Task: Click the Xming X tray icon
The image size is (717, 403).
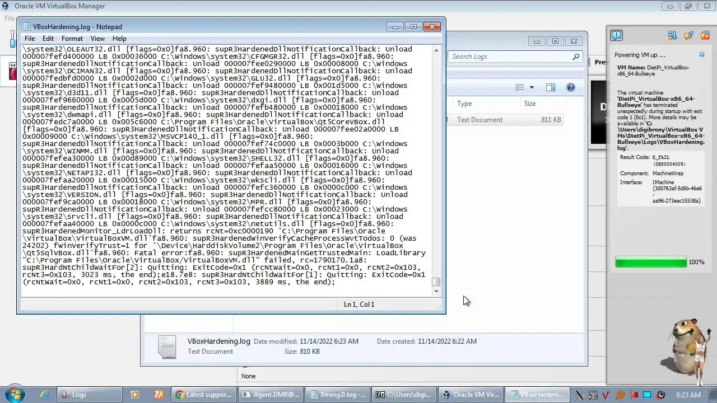Action: 580,395
